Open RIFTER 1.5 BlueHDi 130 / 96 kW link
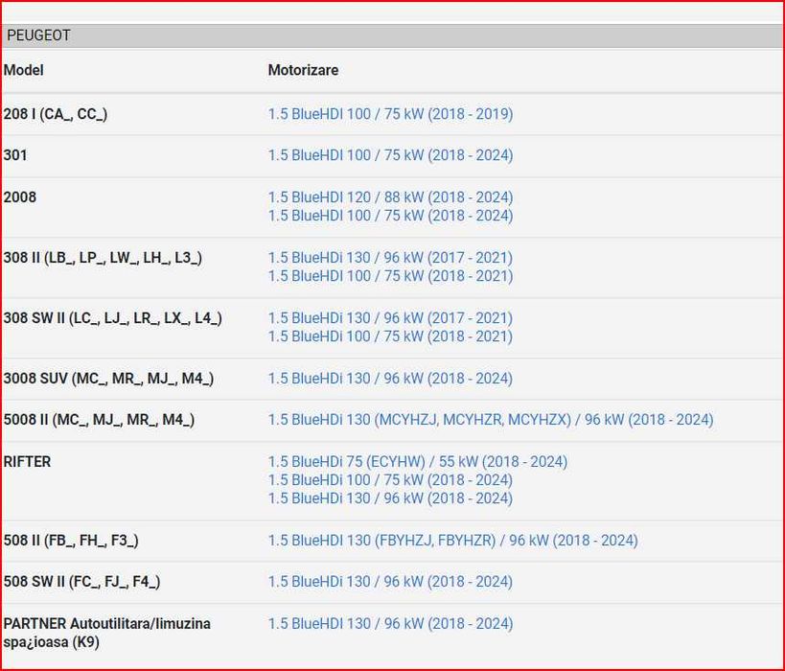The height and width of the screenshot is (671, 785). point(390,498)
